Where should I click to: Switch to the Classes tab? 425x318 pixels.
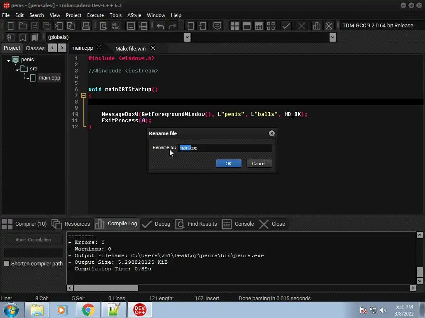click(35, 48)
